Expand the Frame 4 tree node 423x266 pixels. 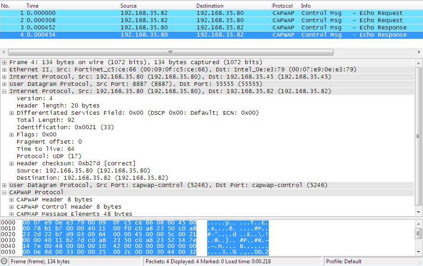pyautogui.click(x=4, y=62)
